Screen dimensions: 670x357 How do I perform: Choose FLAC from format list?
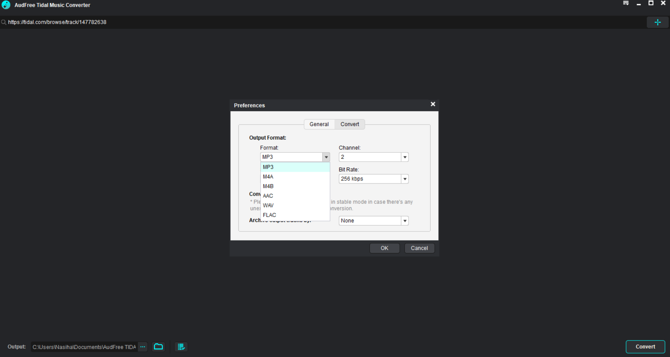point(295,215)
